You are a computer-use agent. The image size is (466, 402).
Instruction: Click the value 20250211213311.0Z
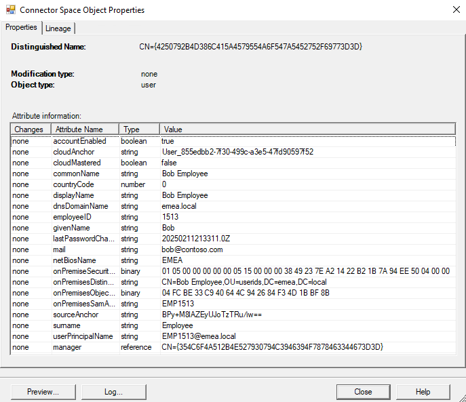tap(196, 239)
